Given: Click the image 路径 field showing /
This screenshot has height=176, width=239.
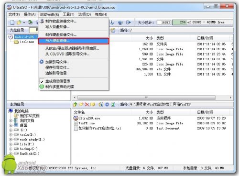Looking at the screenshot, I should pyautogui.click(x=181, y=30).
